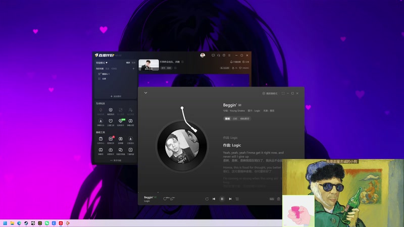Click the bell start-reminder button in live companion
Screen dimensions: 404x227
[x=235, y=62]
